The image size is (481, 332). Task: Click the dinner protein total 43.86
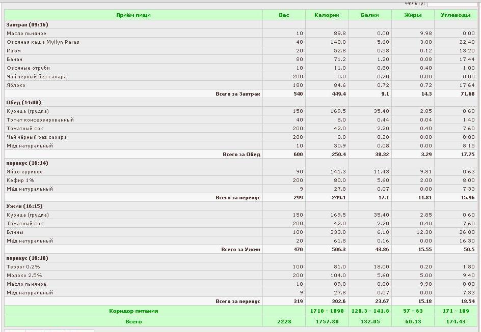(x=382, y=250)
